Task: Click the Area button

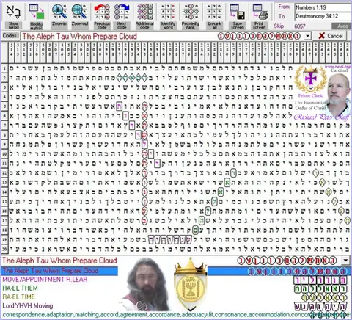Action: tap(342, 26)
